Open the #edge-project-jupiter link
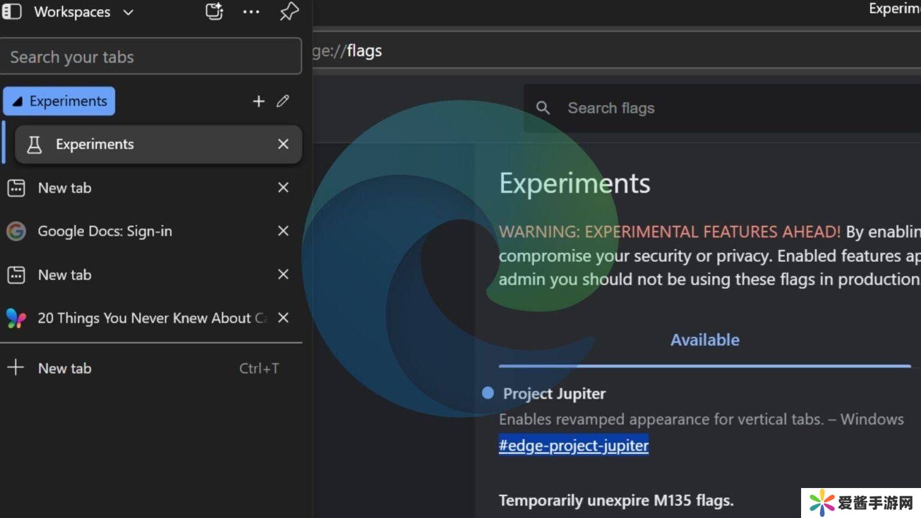The width and height of the screenshot is (921, 518). 573,445
